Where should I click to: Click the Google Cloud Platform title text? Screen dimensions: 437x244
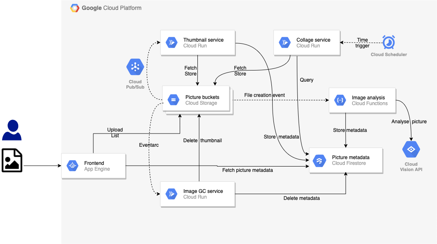[112, 8]
